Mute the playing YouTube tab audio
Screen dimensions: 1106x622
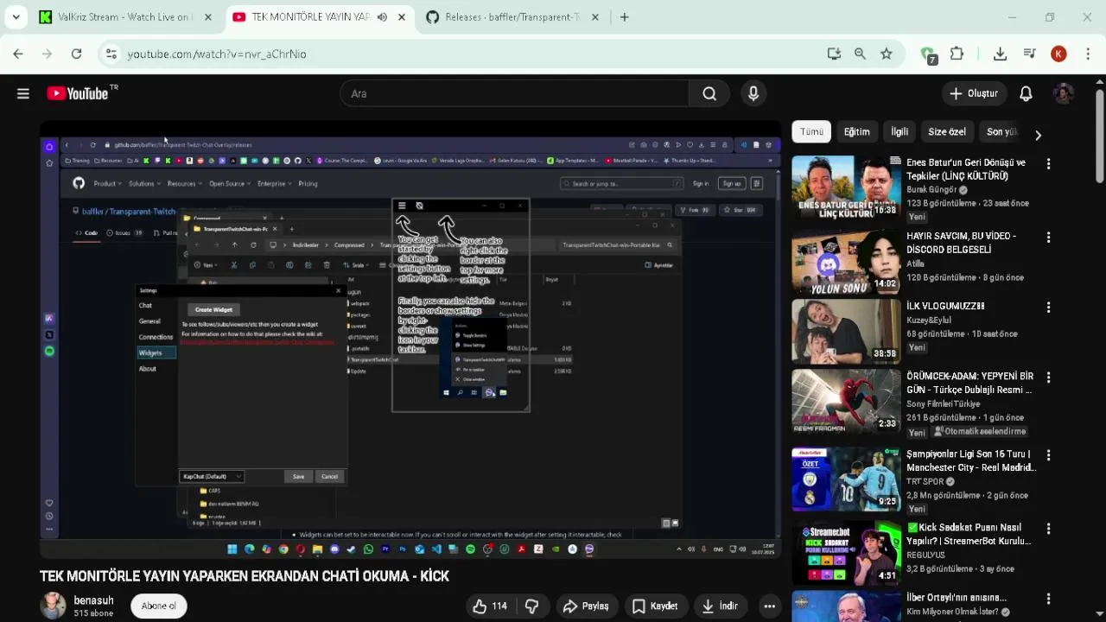[382, 17]
